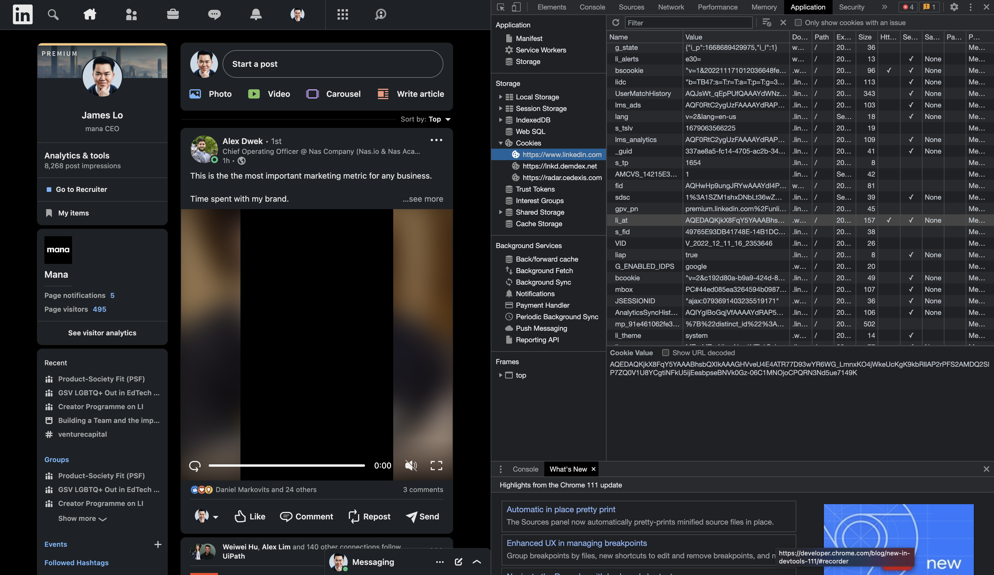
Task: Open Jobs briefcase icon
Action: point(173,15)
